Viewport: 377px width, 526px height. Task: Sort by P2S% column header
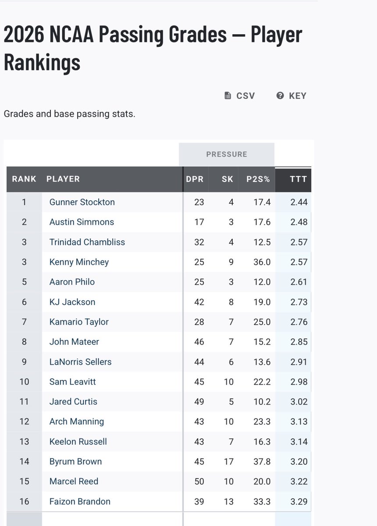pyautogui.click(x=258, y=179)
